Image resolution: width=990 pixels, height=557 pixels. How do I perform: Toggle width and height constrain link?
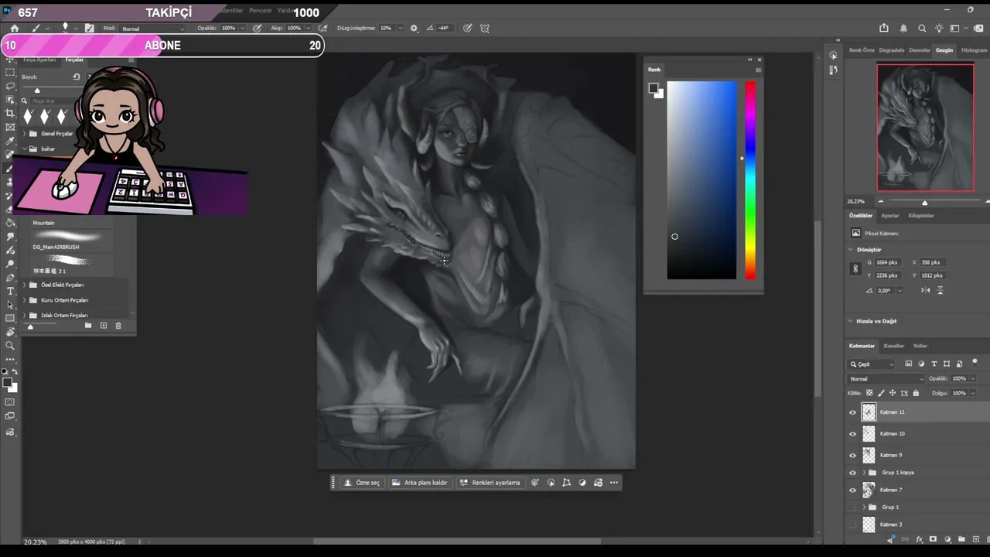tap(855, 268)
